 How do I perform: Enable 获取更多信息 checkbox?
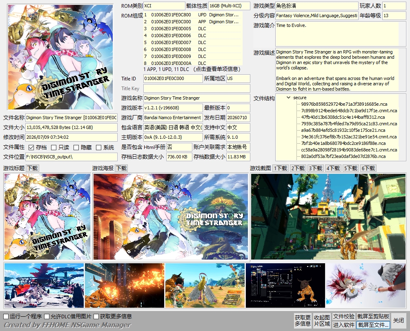click(96, 317)
